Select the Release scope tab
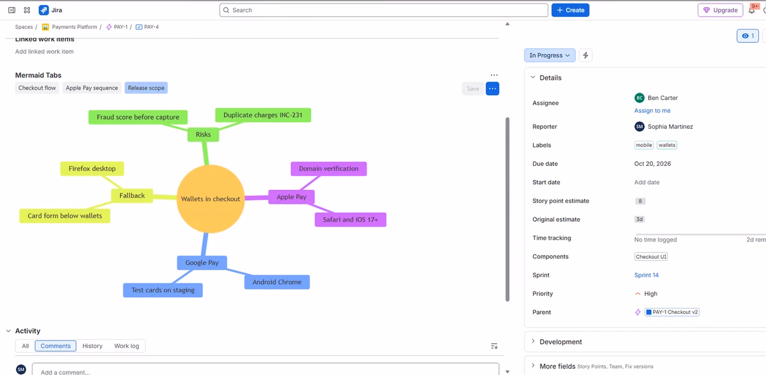The width and height of the screenshot is (766, 375). [146, 88]
